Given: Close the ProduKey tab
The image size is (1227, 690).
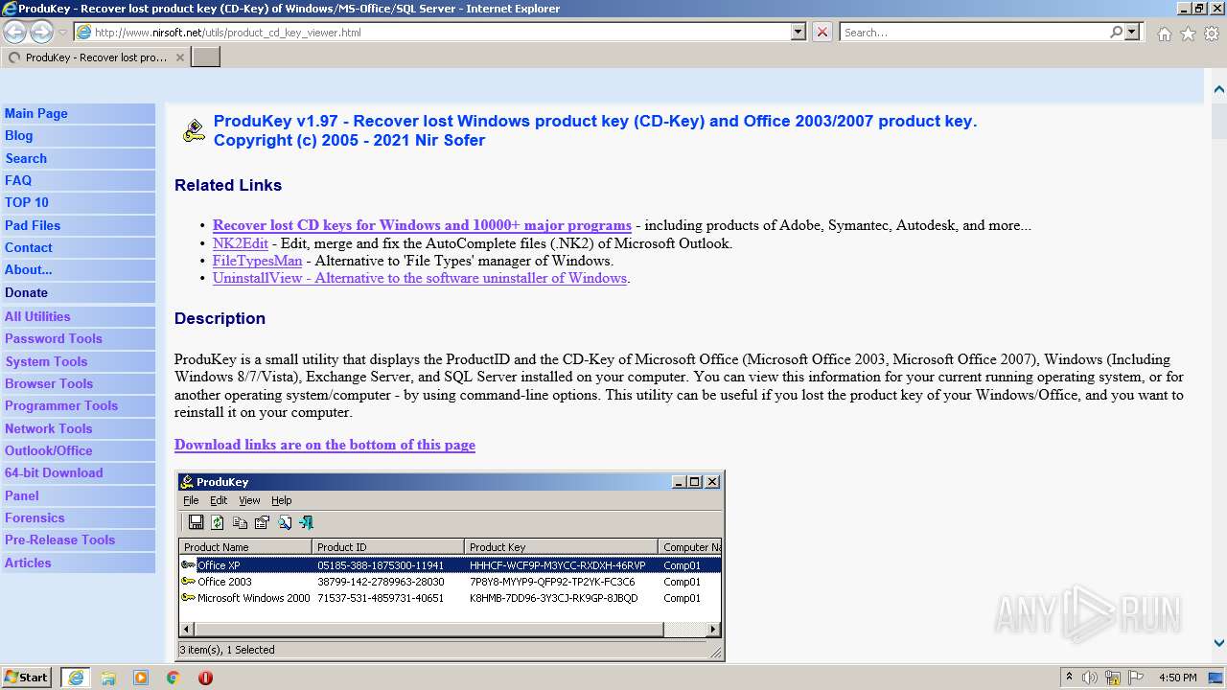Looking at the screenshot, I should pos(179,57).
